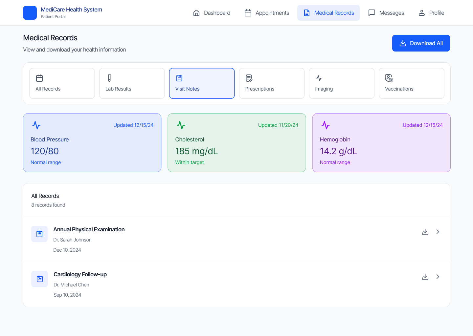This screenshot has width=473, height=336.
Task: Click the Vaccinations syringe icon
Action: 389,78
